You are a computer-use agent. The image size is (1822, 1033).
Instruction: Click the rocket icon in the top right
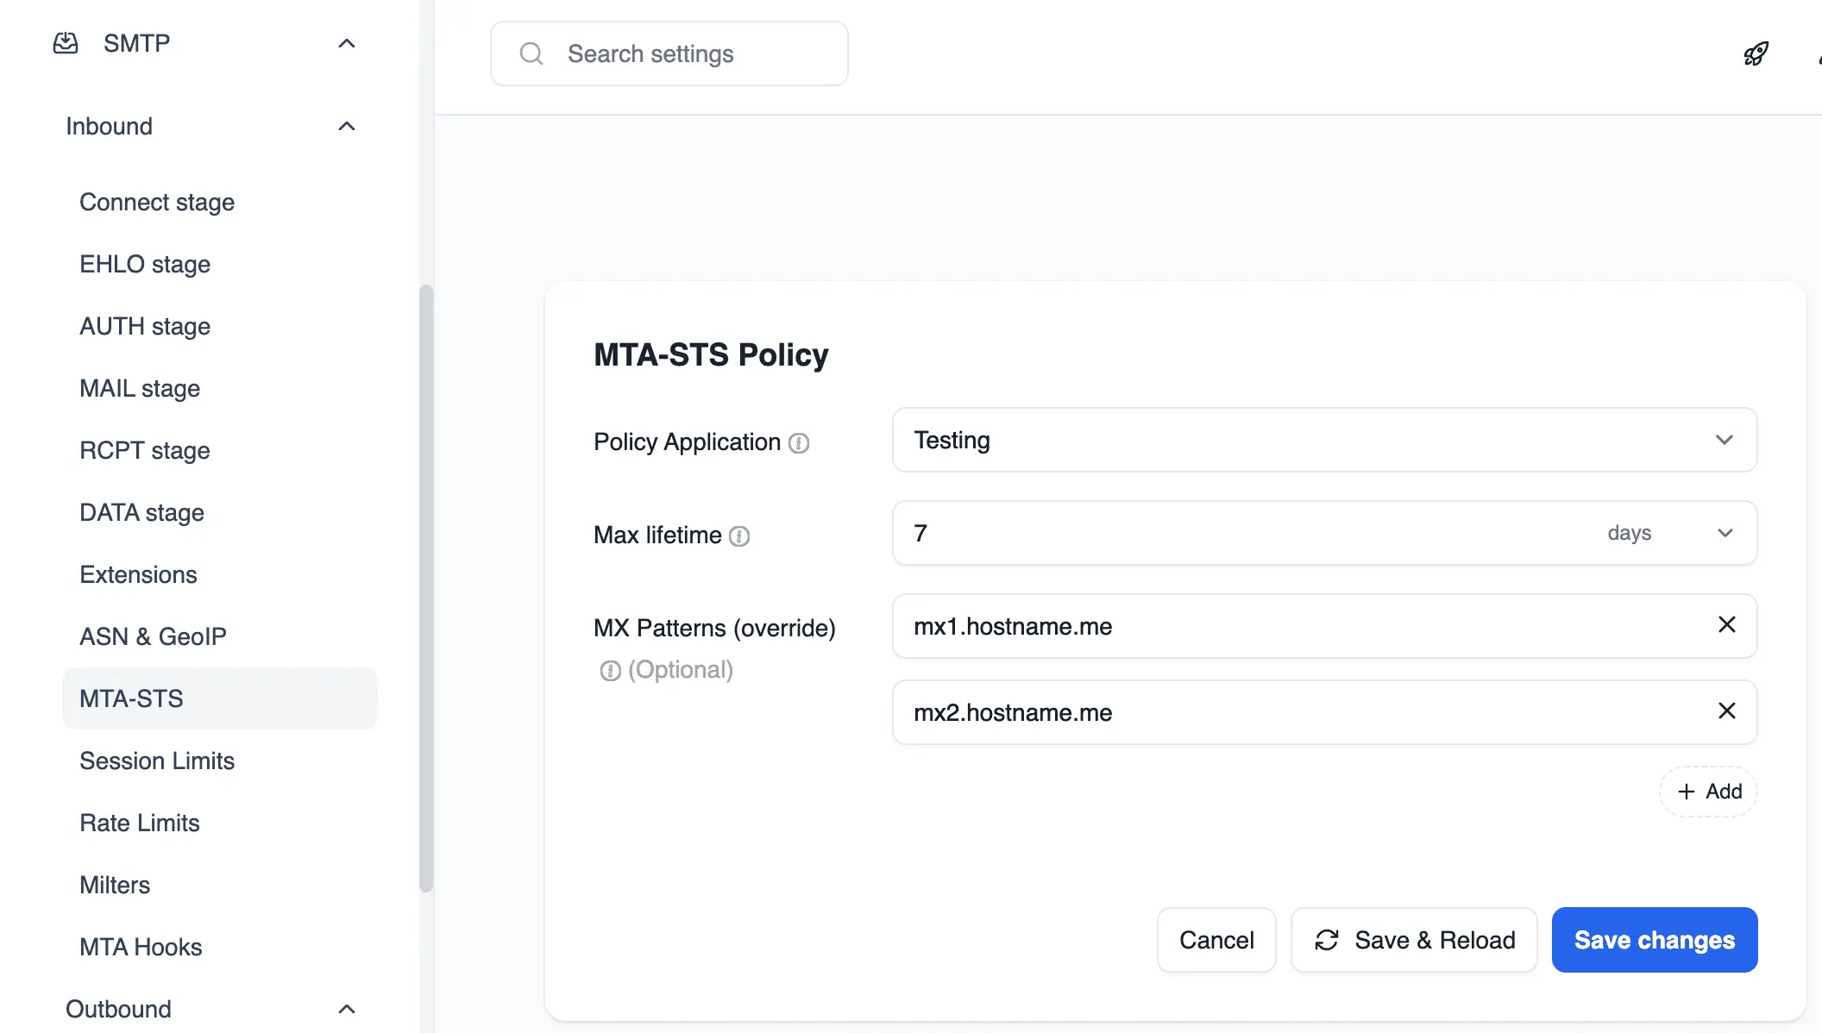[1756, 53]
